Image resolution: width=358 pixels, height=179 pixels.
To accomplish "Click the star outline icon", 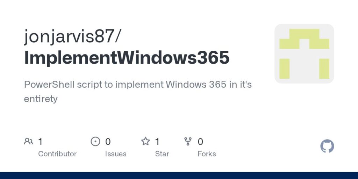I will click(x=145, y=142).
